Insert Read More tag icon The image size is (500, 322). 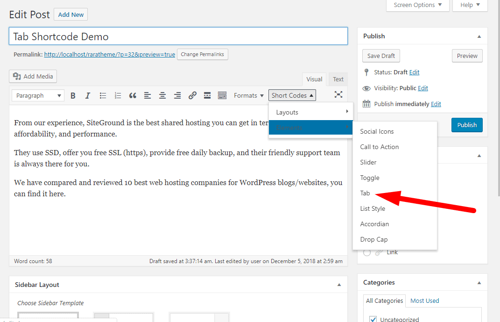(x=207, y=95)
